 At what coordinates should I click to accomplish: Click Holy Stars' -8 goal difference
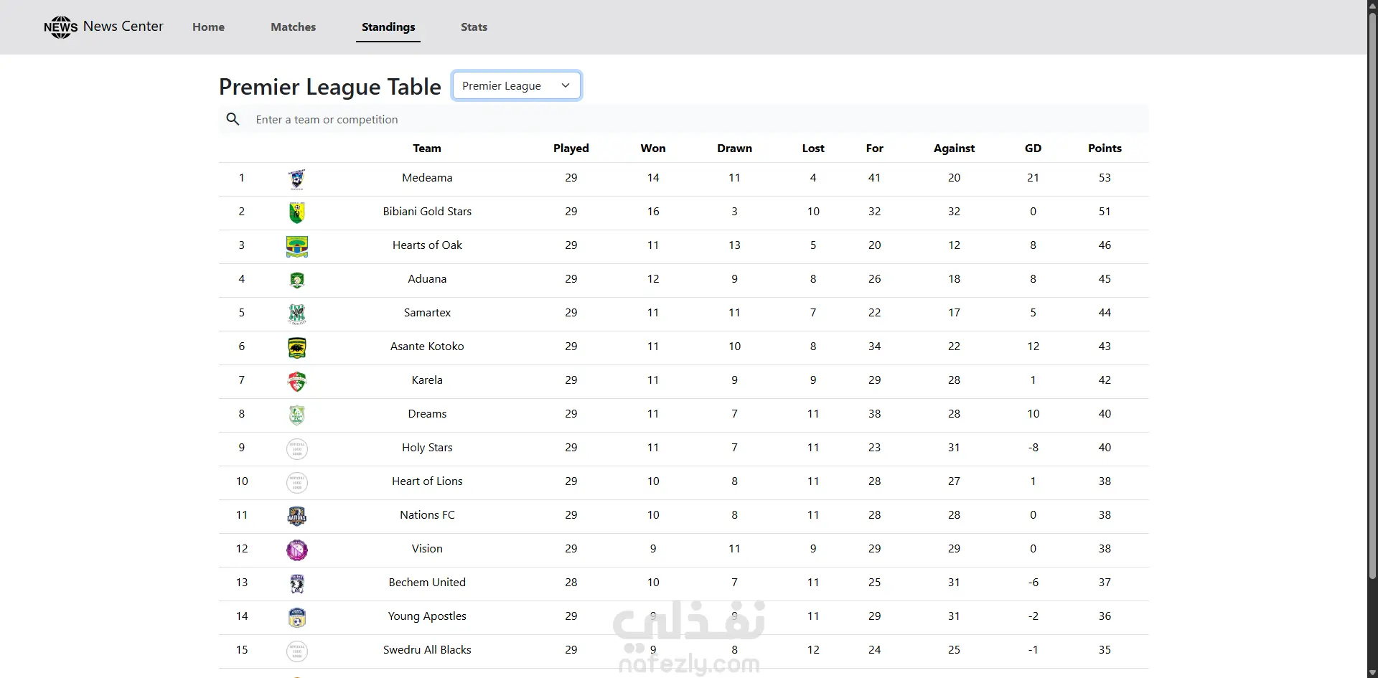[1033, 448]
